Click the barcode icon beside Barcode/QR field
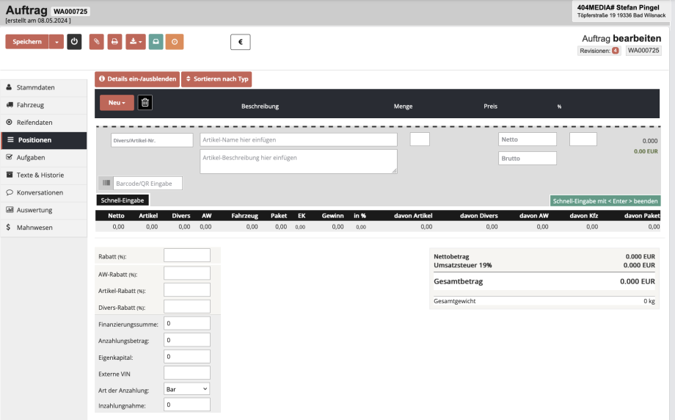Viewport: 675px width, 420px height. tap(106, 184)
